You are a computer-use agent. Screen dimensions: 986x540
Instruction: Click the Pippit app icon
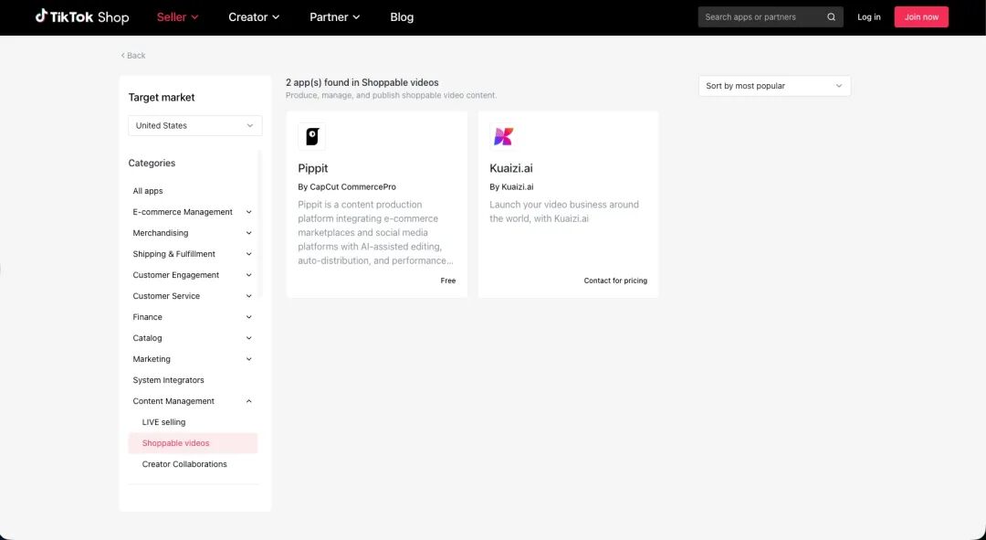(311, 137)
